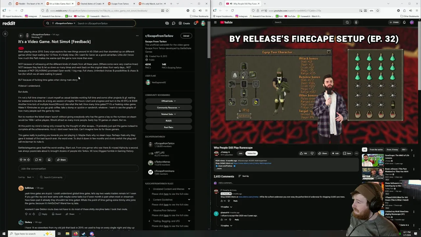This screenshot has height=237, width=421.
Task: Expand the Reddit left sidebar hamburger
Action: [x=5, y=34]
